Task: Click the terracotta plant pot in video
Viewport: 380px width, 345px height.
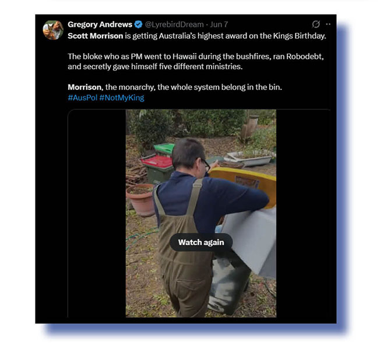Action: click(x=141, y=200)
